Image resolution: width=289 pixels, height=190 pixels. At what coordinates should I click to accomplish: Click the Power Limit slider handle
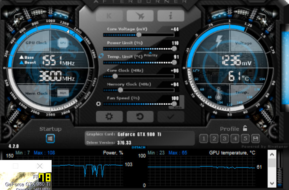click(x=174, y=48)
